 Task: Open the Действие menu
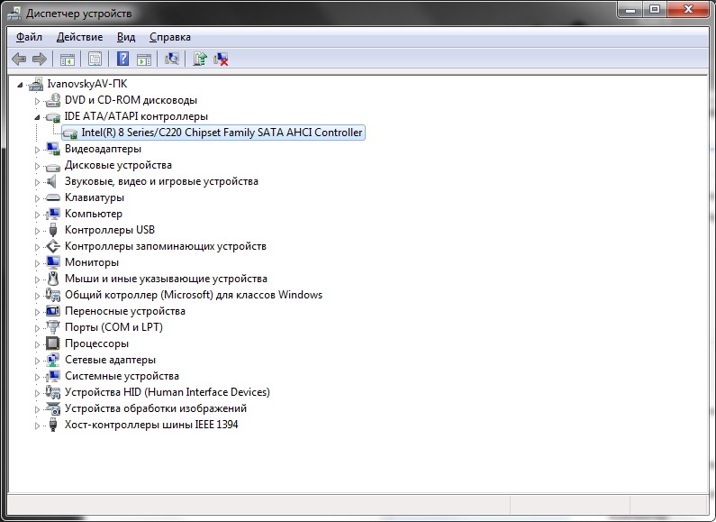79,37
